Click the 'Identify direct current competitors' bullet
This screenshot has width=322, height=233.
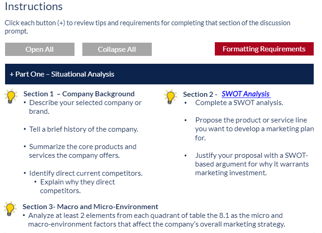[x=86, y=173]
